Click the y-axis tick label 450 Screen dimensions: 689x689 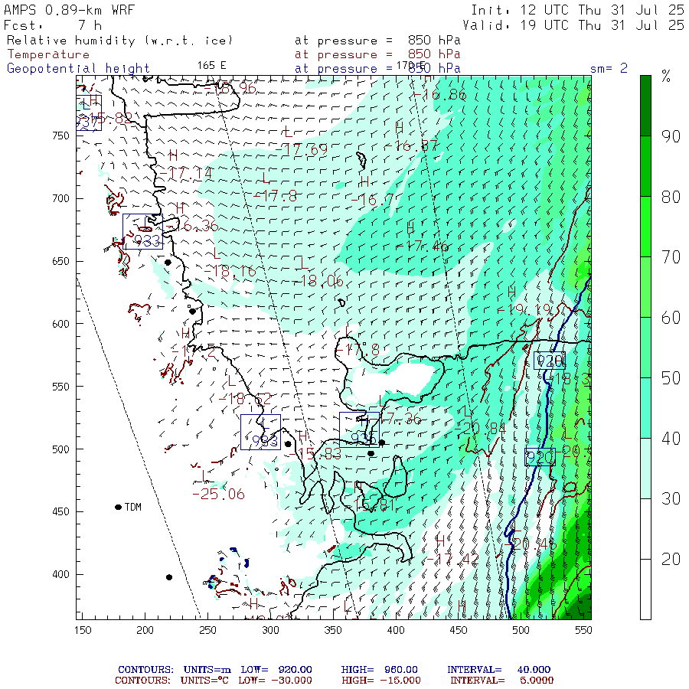(x=60, y=512)
